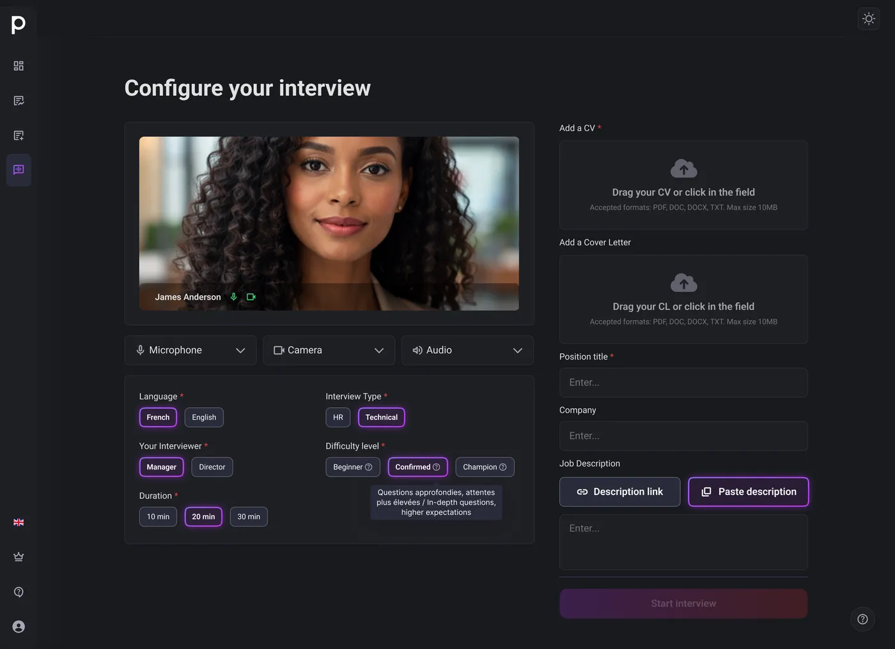Click the crown premium icon
The image size is (895, 649).
(19, 557)
